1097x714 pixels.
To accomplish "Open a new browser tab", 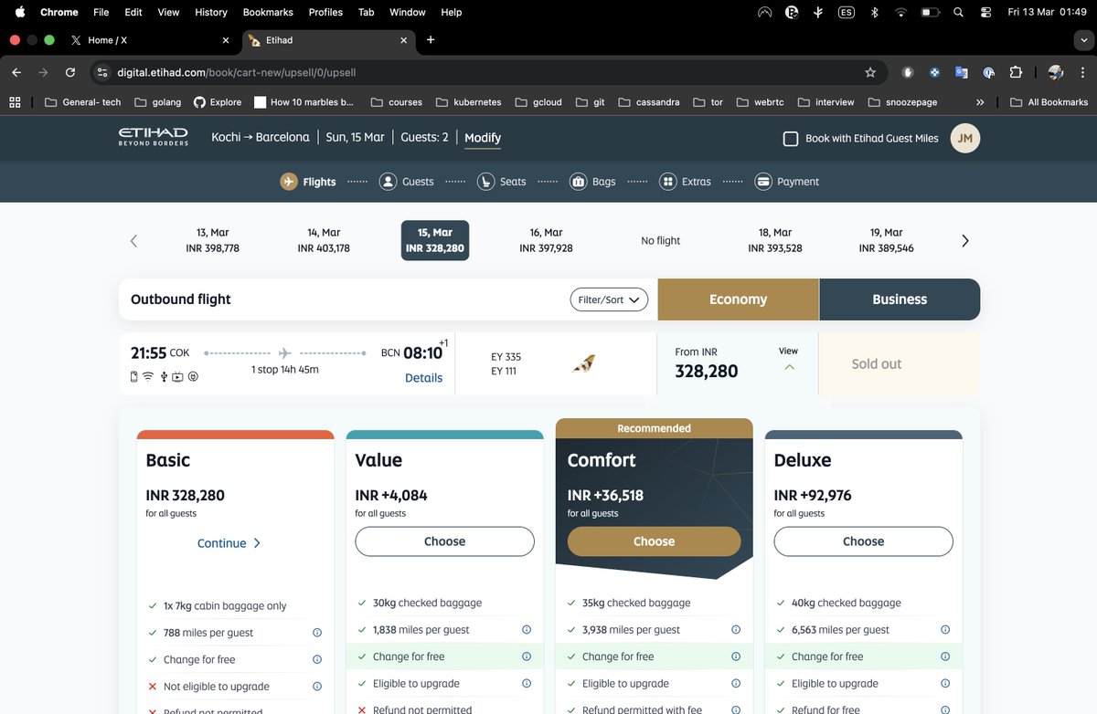I will (431, 40).
